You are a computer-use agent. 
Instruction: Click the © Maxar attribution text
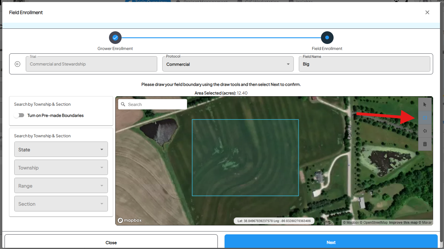coord(425,223)
